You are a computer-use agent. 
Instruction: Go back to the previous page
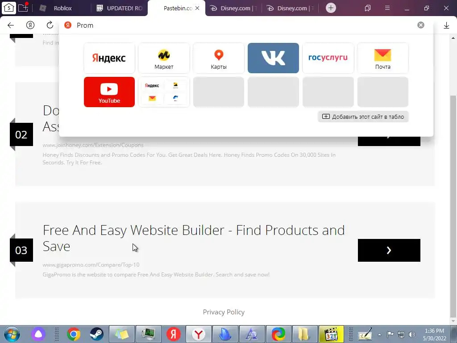pyautogui.click(x=11, y=25)
